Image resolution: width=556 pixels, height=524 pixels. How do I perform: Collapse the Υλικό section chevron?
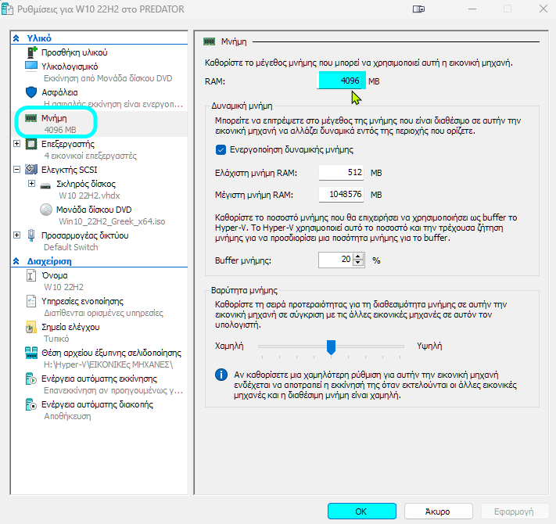click(16, 38)
